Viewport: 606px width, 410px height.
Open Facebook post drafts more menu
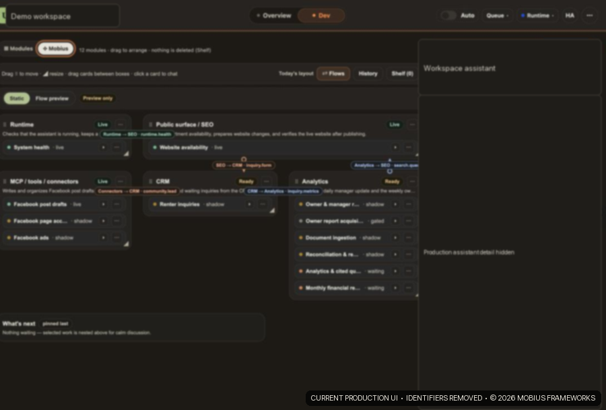click(x=116, y=204)
